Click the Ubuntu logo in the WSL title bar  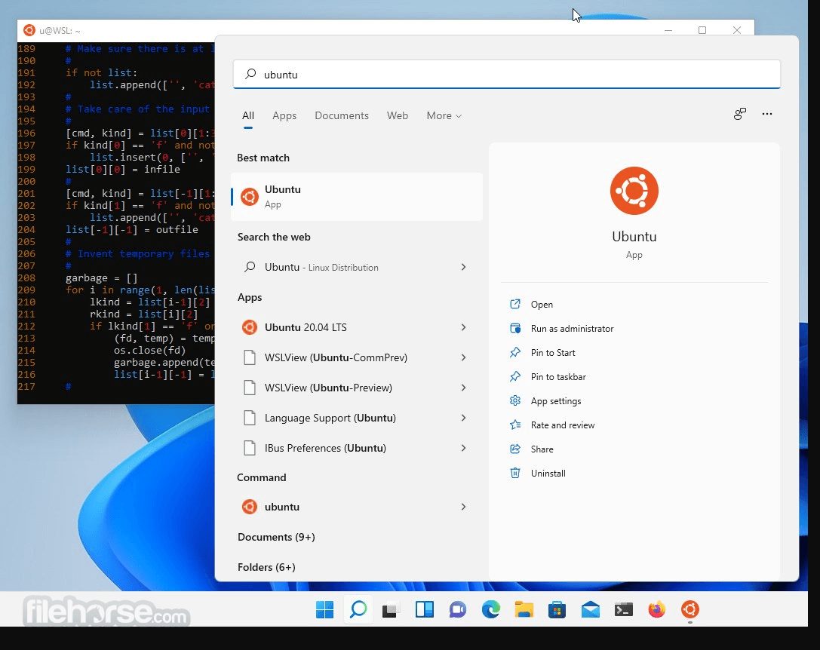[29, 30]
